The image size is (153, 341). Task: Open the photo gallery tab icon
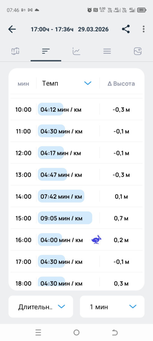pos(138,51)
